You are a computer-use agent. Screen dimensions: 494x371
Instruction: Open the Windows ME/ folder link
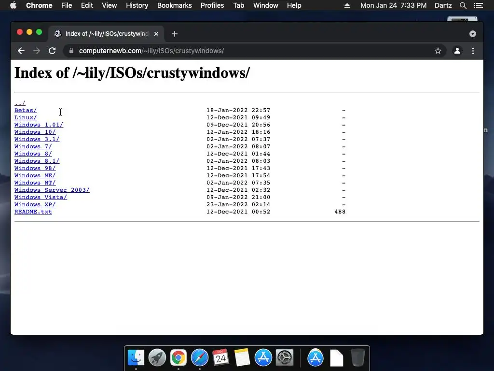(35, 175)
